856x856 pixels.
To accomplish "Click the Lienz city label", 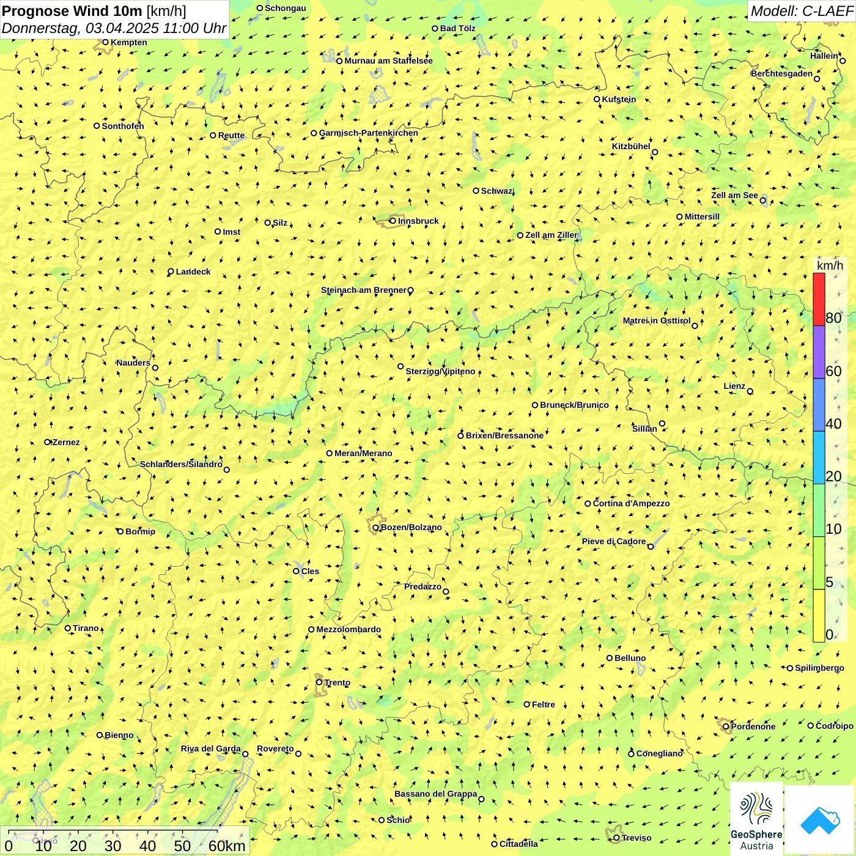I will coord(734,386).
